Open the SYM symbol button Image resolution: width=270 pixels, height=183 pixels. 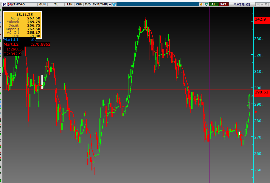96,4
